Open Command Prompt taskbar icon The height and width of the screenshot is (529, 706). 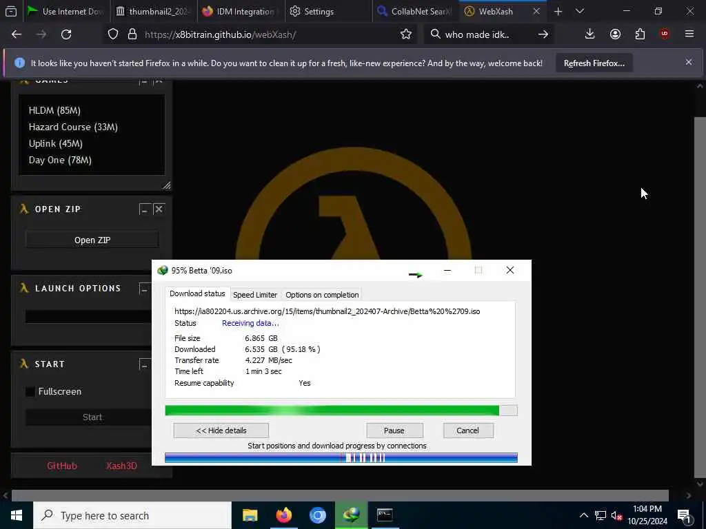point(385,515)
